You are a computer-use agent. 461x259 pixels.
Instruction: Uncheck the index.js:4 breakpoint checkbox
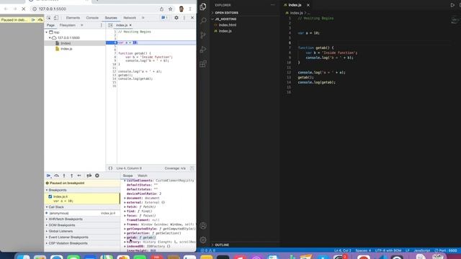point(50,196)
